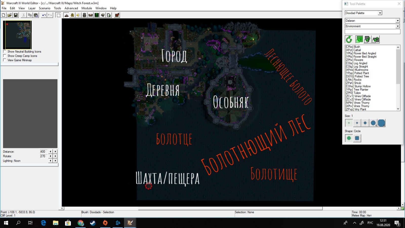This screenshot has height=228, width=405.
Task: Open the Module menu
Action: pyautogui.click(x=87, y=8)
